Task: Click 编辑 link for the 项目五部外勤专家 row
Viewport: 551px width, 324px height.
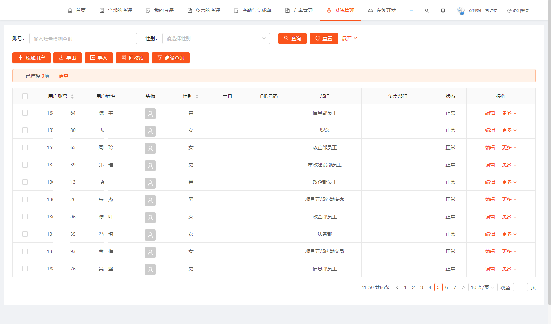Action: (490, 199)
